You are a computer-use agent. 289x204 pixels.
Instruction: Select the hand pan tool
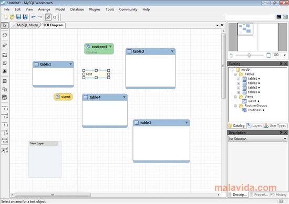point(5,35)
